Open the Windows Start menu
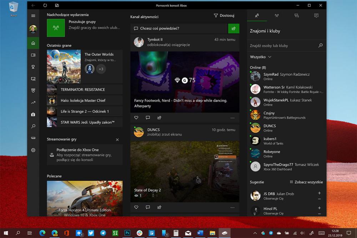Viewport: 357px width, 238px height. pos(6,233)
